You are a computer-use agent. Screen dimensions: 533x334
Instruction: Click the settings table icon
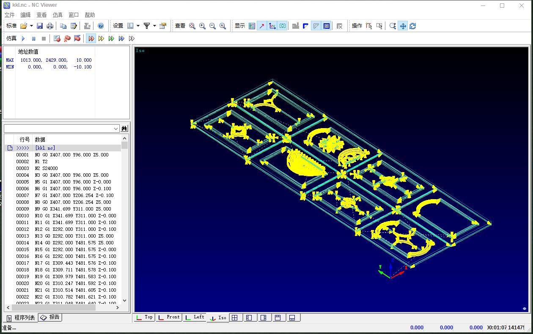pyautogui.click(x=130, y=26)
